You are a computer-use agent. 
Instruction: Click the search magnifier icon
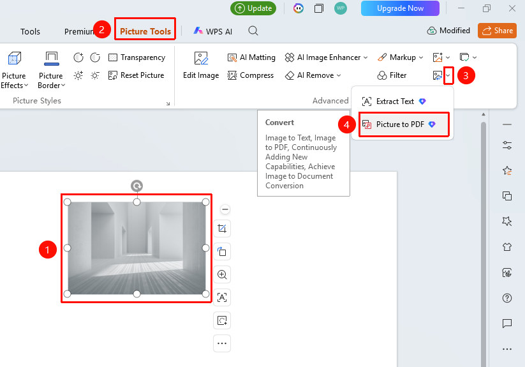(x=253, y=31)
